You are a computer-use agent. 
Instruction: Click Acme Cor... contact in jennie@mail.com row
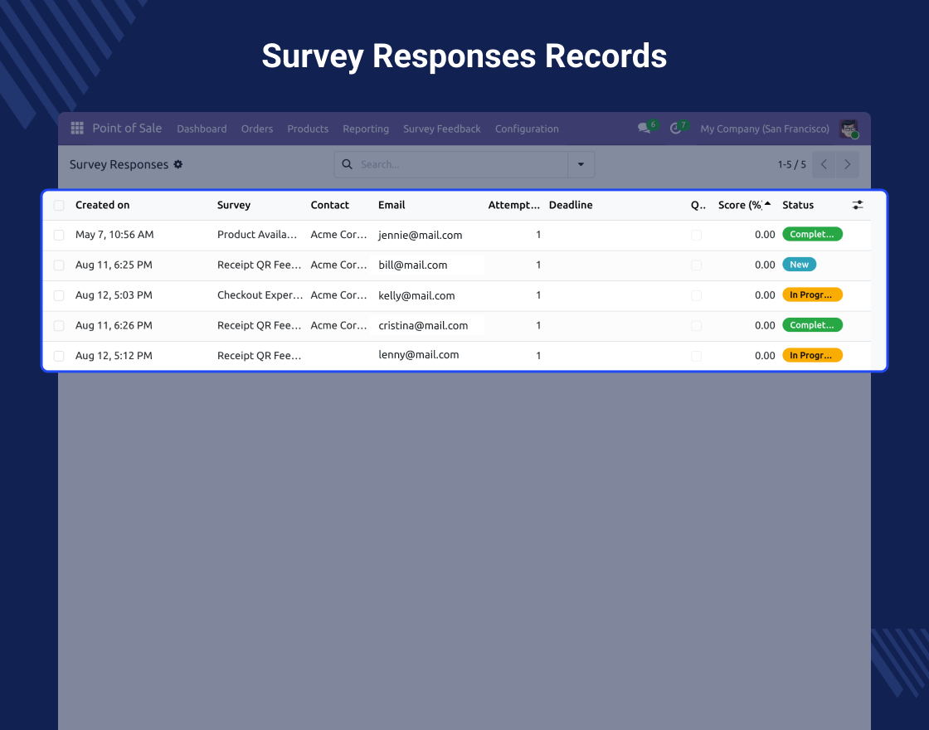click(339, 235)
